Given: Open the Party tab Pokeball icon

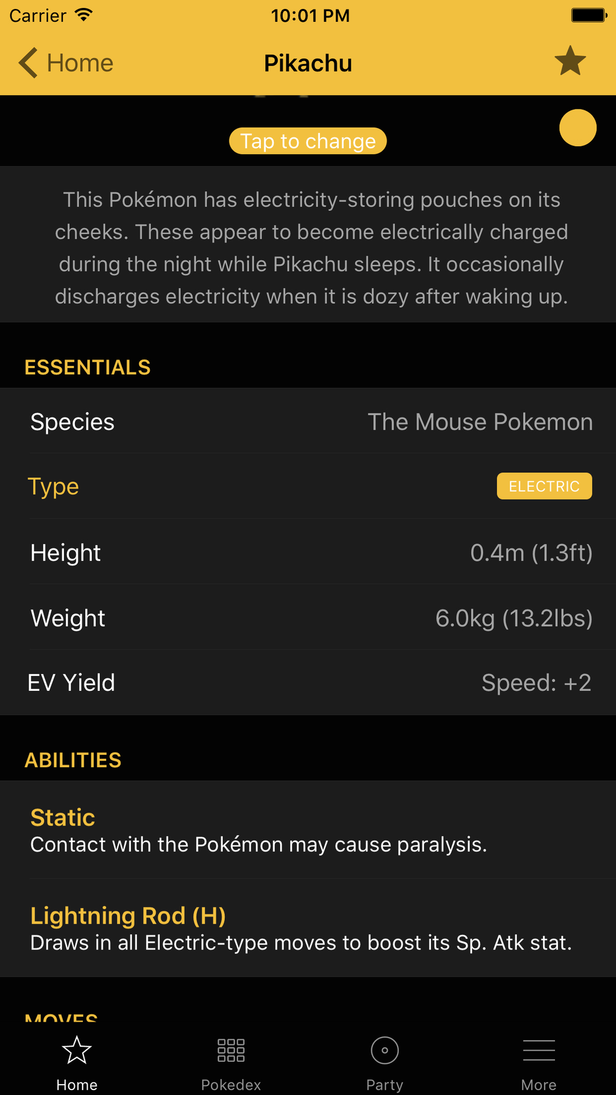Looking at the screenshot, I should coord(385,1050).
